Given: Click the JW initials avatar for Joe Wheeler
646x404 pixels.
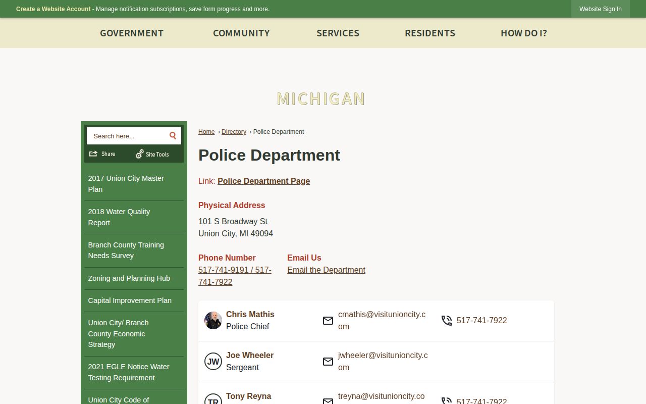Looking at the screenshot, I should 213,362.
